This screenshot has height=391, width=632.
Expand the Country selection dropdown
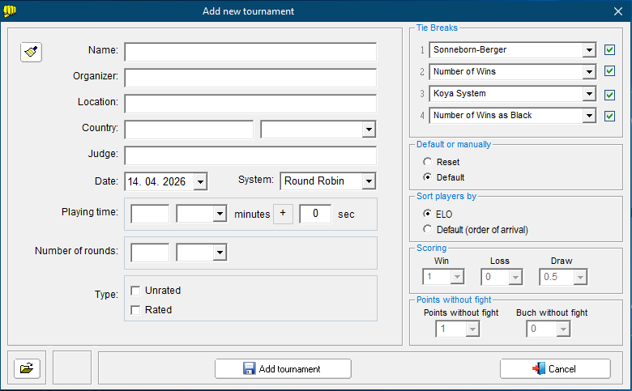click(x=369, y=130)
